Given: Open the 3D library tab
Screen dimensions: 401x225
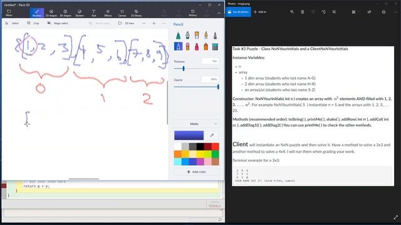Looking at the screenshot, I should 137,12.
